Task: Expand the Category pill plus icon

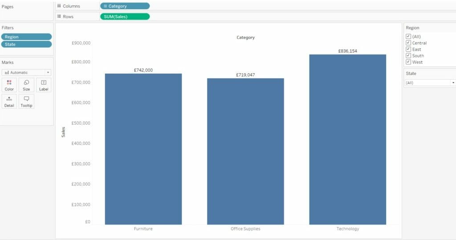Action: point(105,6)
